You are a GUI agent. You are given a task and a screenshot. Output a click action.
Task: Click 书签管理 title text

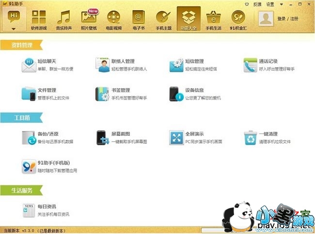pos(121,90)
